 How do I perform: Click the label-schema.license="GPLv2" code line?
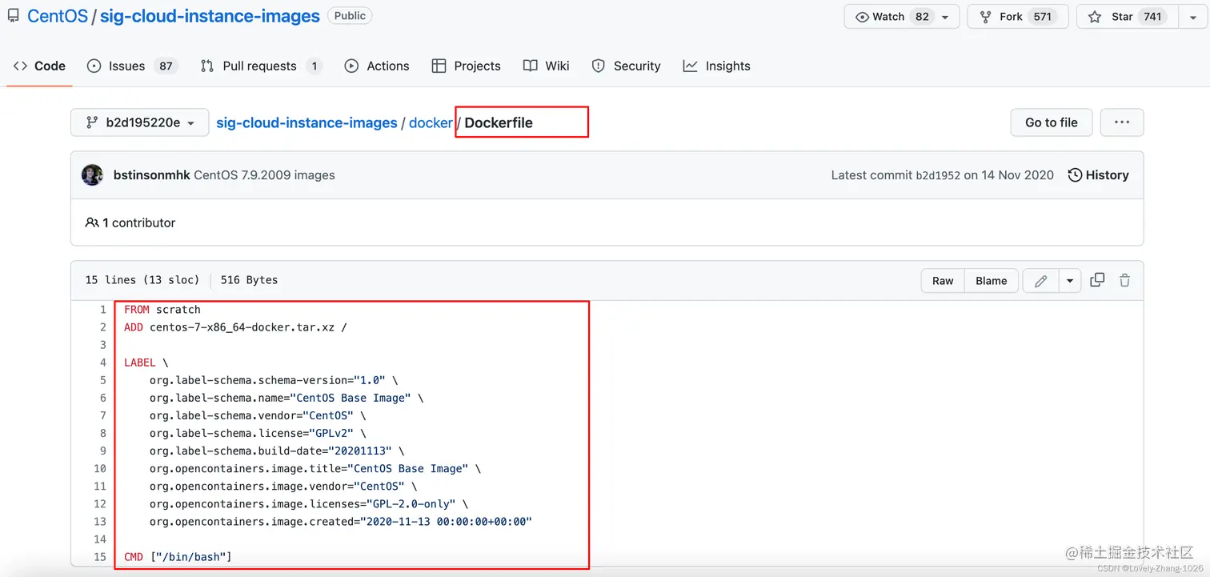click(x=258, y=433)
